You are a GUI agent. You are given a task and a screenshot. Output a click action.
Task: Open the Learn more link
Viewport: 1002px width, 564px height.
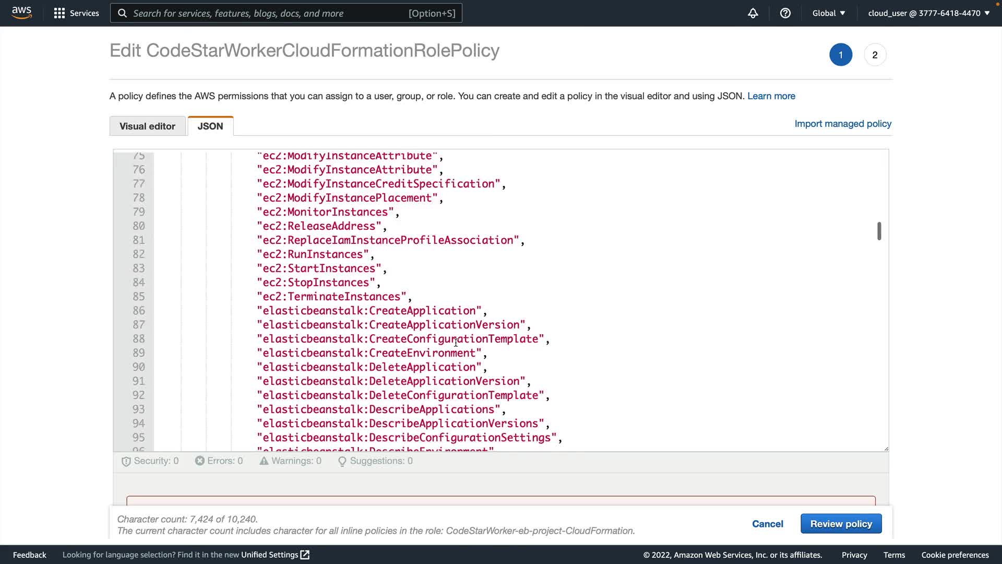pyautogui.click(x=771, y=96)
